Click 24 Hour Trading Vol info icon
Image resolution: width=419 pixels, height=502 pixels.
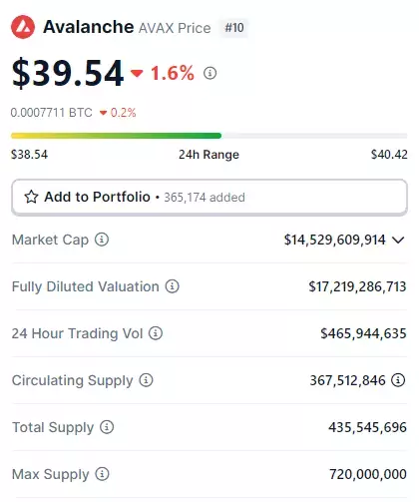point(156,333)
